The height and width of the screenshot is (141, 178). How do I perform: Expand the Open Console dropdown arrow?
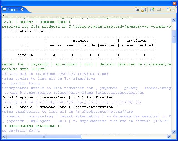(x=173, y=9)
